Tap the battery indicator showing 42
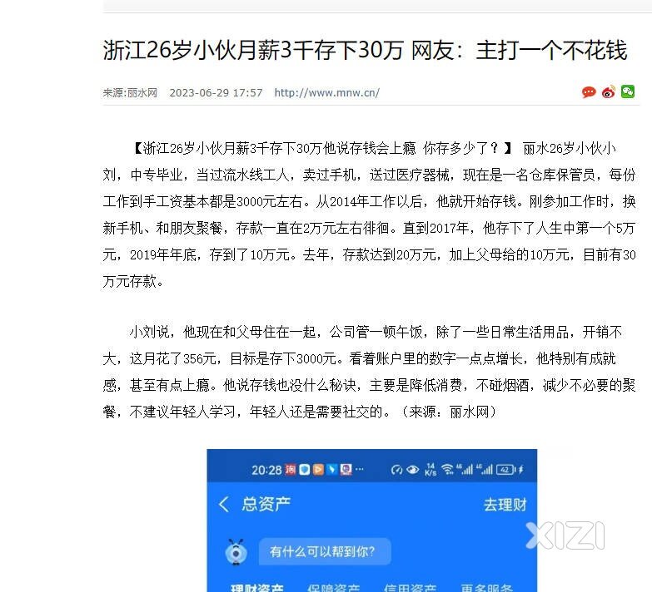Image resolution: width=652 pixels, height=592 pixels. 505,470
